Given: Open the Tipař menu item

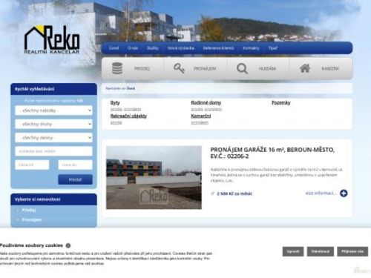Looking at the screenshot, I should [x=273, y=48].
